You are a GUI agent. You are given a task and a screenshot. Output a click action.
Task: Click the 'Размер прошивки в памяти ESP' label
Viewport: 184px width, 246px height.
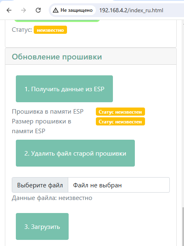coord(41,126)
